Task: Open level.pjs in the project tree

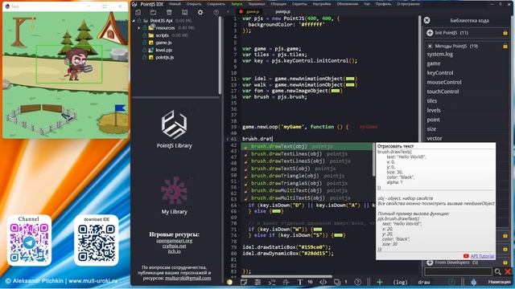Action: [164, 50]
